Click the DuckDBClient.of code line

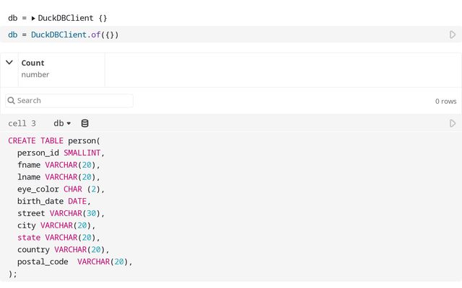64,35
